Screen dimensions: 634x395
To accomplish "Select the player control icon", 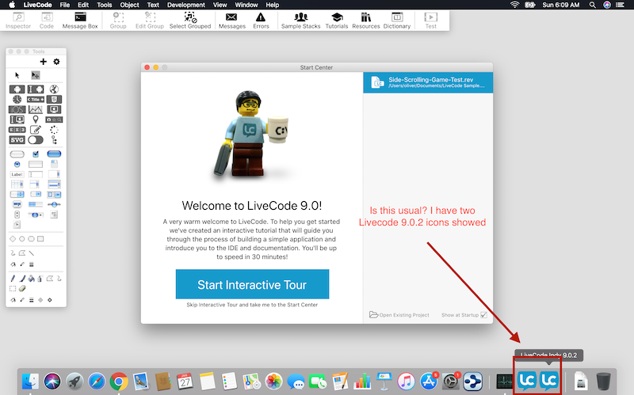I will coord(17,225).
